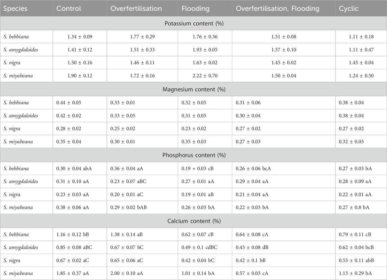The image size is (387, 280).
Task: Click the Overfertilisation column header
Action: (x=136, y=8)
